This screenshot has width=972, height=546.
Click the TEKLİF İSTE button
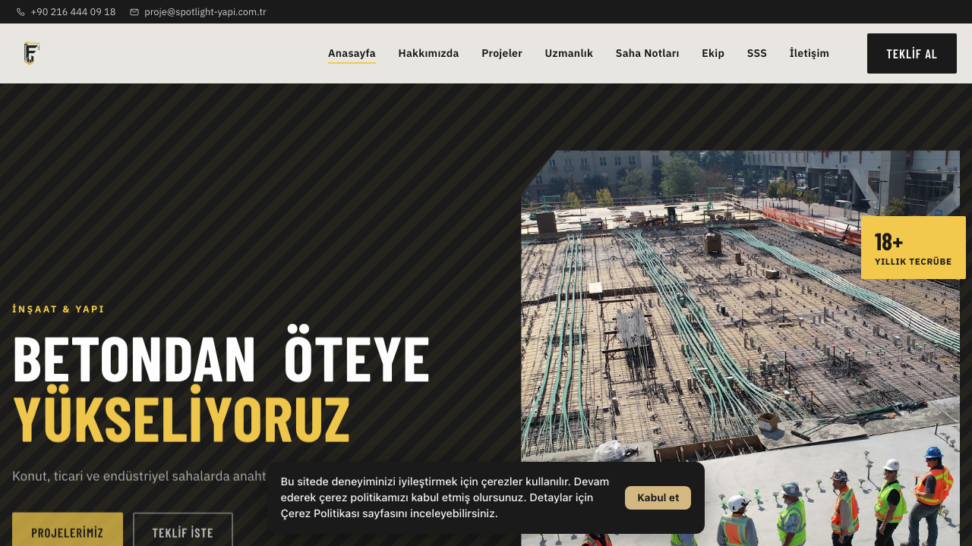coord(183,532)
